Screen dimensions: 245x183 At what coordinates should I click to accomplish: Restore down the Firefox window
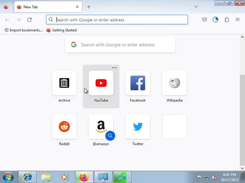click(x=229, y=3)
